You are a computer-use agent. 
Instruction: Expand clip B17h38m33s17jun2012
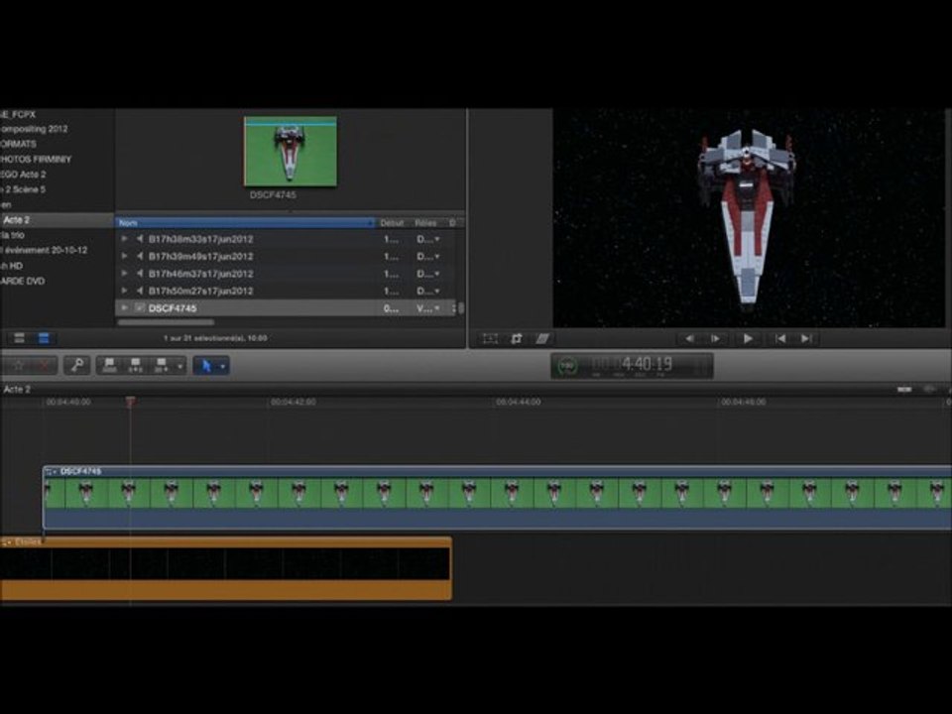pyautogui.click(x=125, y=239)
